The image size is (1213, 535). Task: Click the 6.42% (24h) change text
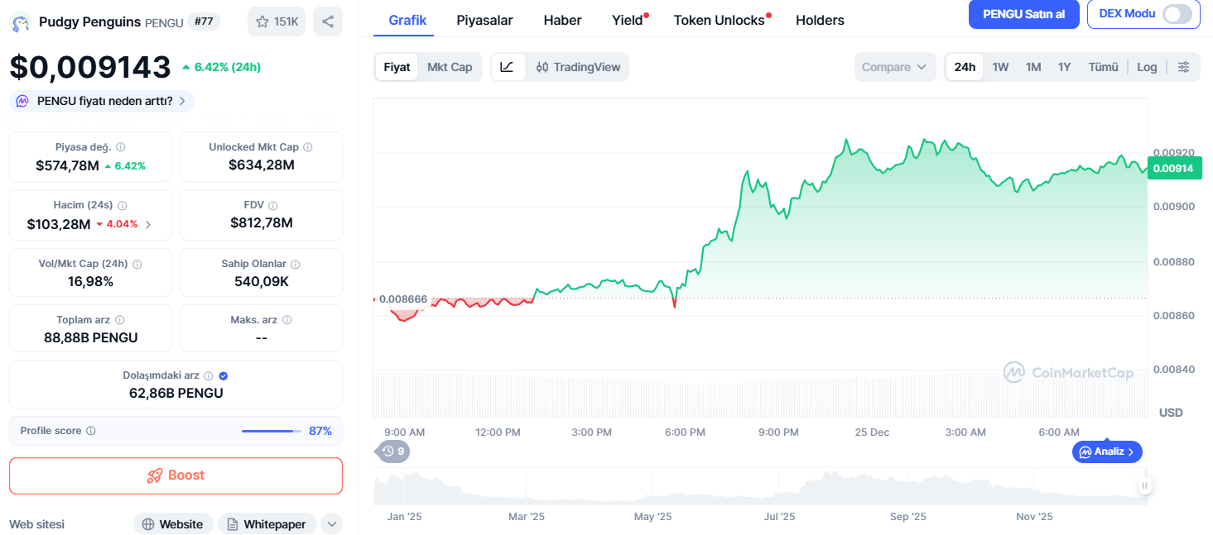click(227, 67)
